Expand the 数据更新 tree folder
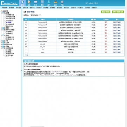The width and height of the screenshot is (127, 127). coord(1,28)
